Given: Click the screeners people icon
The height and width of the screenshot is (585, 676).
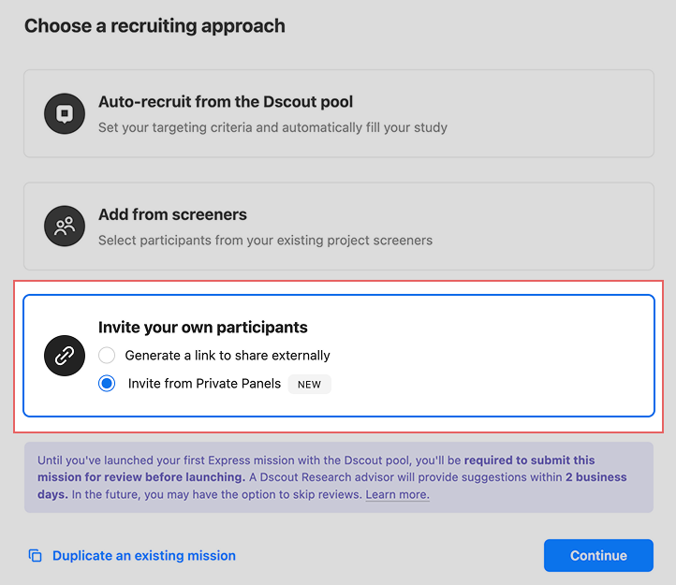Looking at the screenshot, I should pyautogui.click(x=65, y=226).
